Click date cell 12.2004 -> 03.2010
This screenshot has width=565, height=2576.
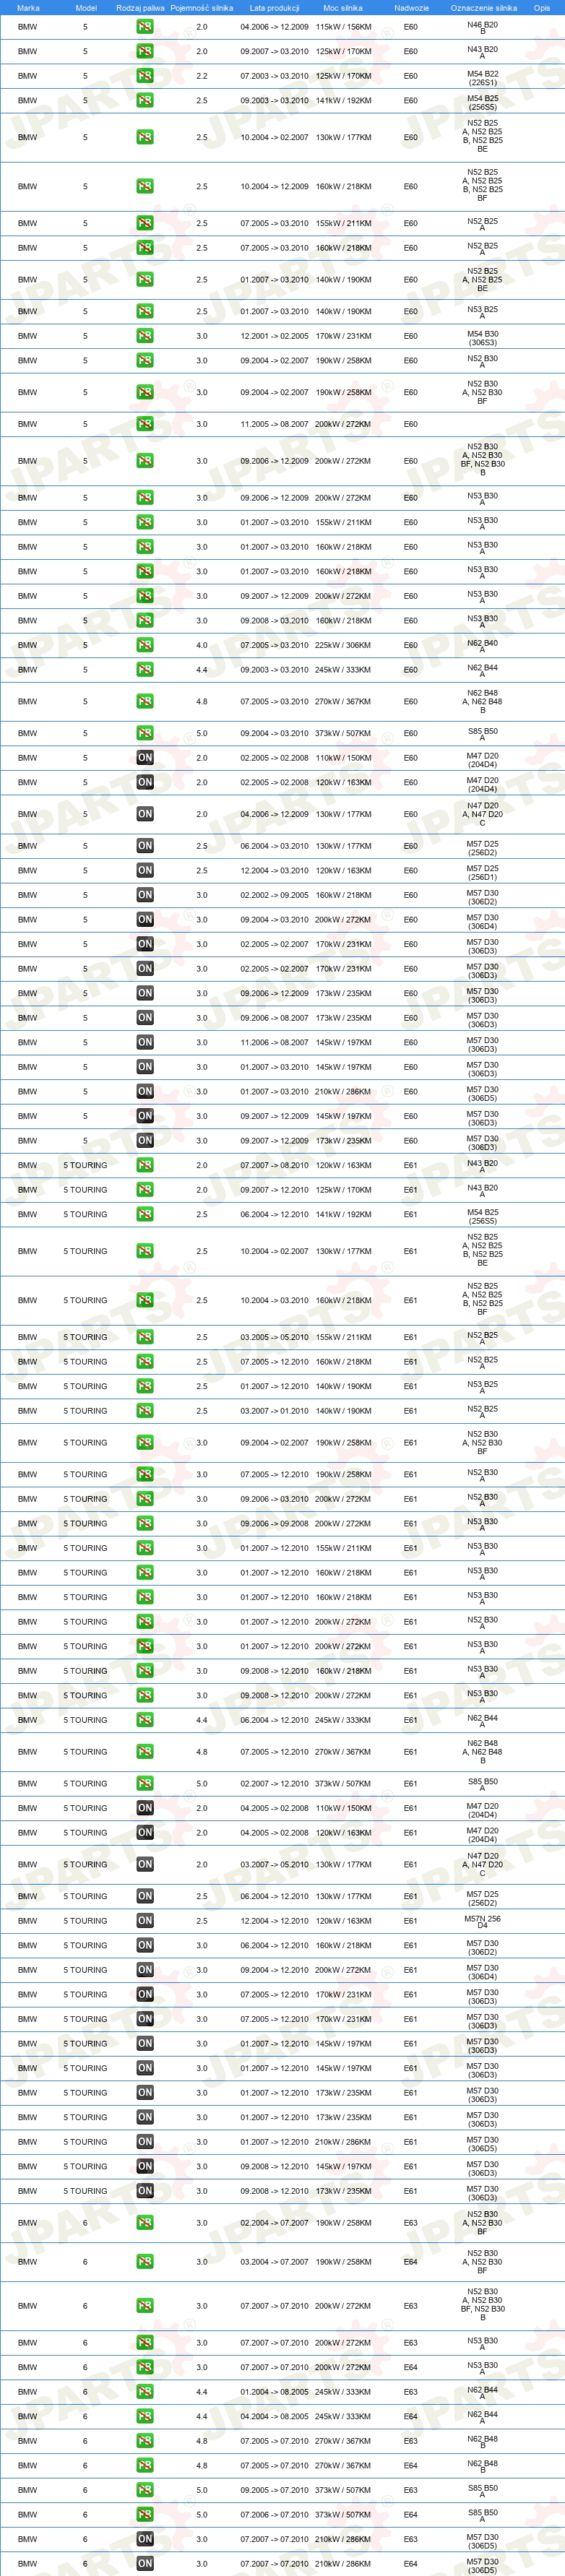click(x=274, y=871)
